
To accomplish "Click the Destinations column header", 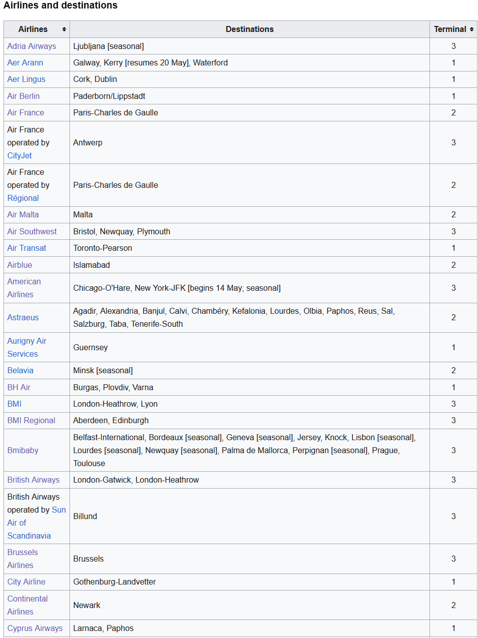I will (x=249, y=29).
